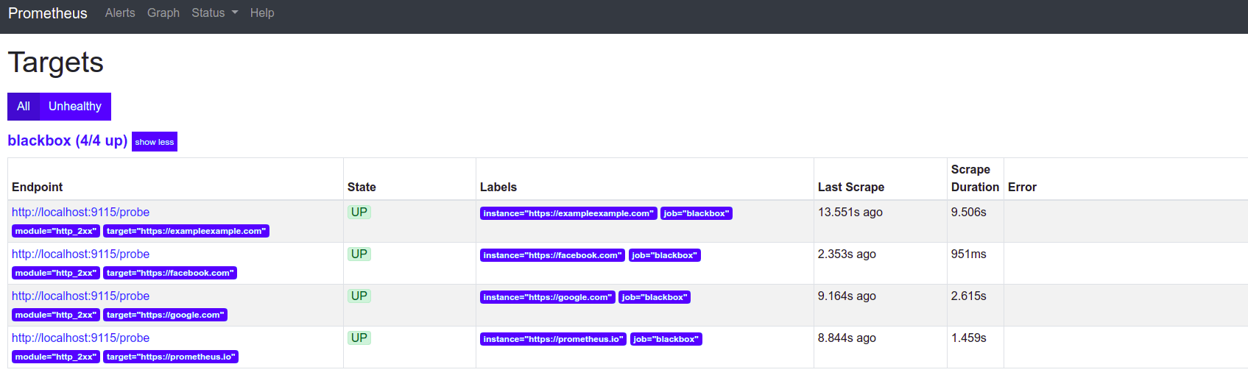
Task: Open probe endpoint link for google.com
Action: pos(80,296)
